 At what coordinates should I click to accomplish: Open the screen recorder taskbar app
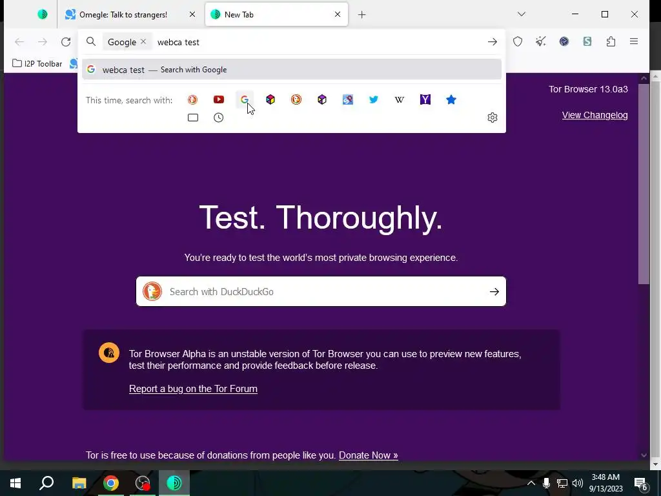pos(143,483)
